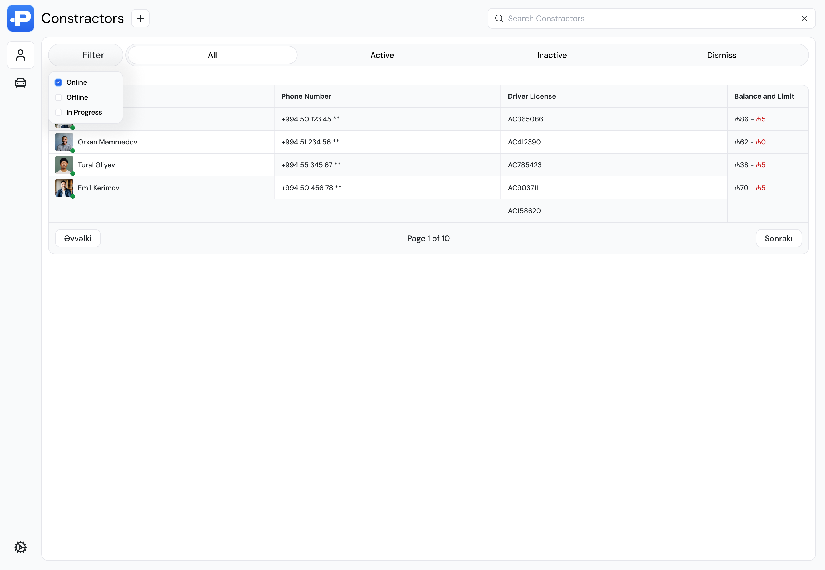Viewport: 825px width, 570px height.
Task: Click the plus button beside Constractors title
Action: coord(140,18)
